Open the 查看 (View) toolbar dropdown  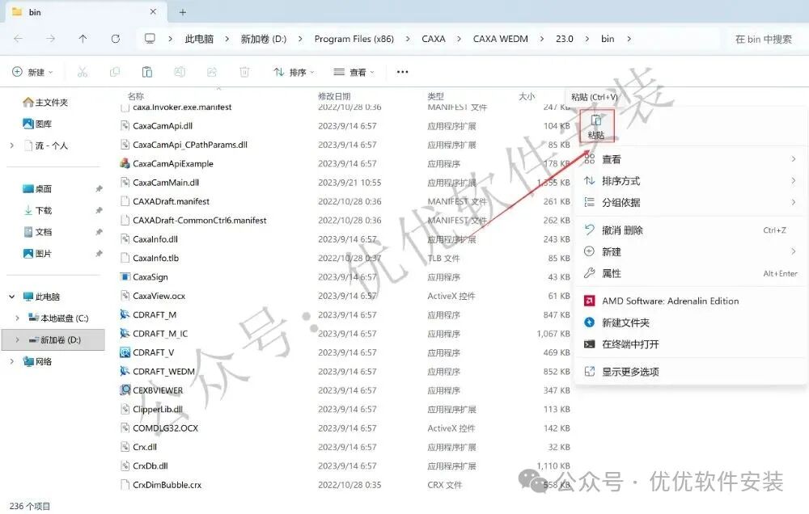pos(354,72)
